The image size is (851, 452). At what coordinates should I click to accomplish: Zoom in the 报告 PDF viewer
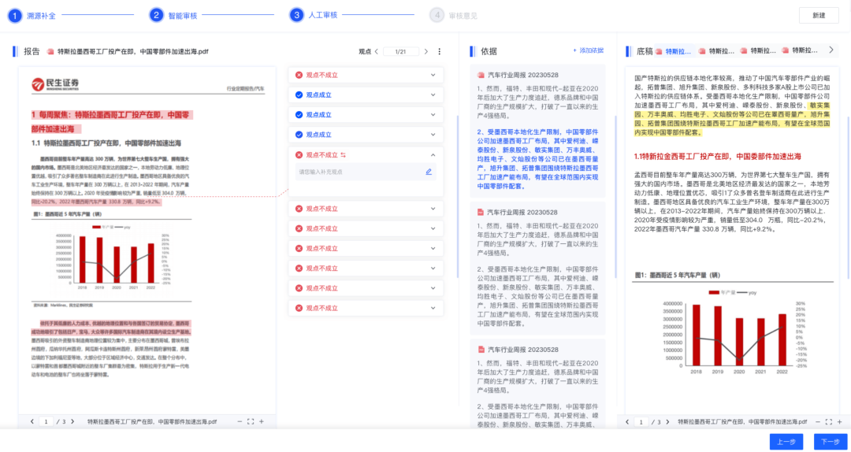click(262, 421)
